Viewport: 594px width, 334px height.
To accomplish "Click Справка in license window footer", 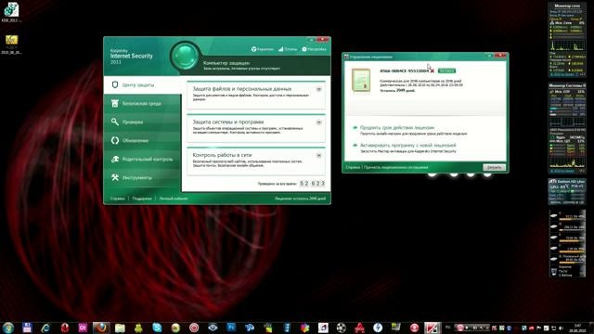I will 353,167.
